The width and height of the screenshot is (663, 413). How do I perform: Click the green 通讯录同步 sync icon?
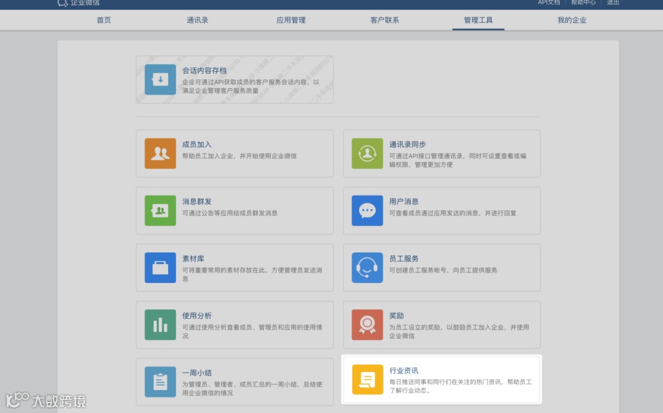tap(367, 153)
